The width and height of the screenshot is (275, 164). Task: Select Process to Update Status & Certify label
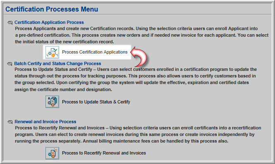[96, 102]
